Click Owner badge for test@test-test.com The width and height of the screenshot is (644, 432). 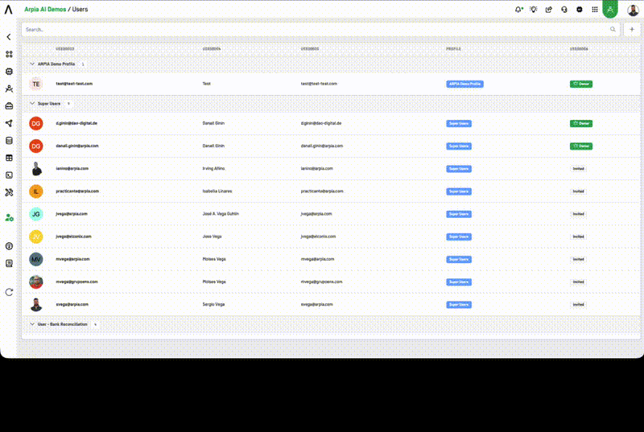pos(580,84)
